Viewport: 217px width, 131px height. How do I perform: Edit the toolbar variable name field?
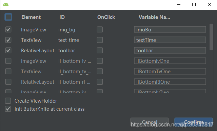pos(170,50)
